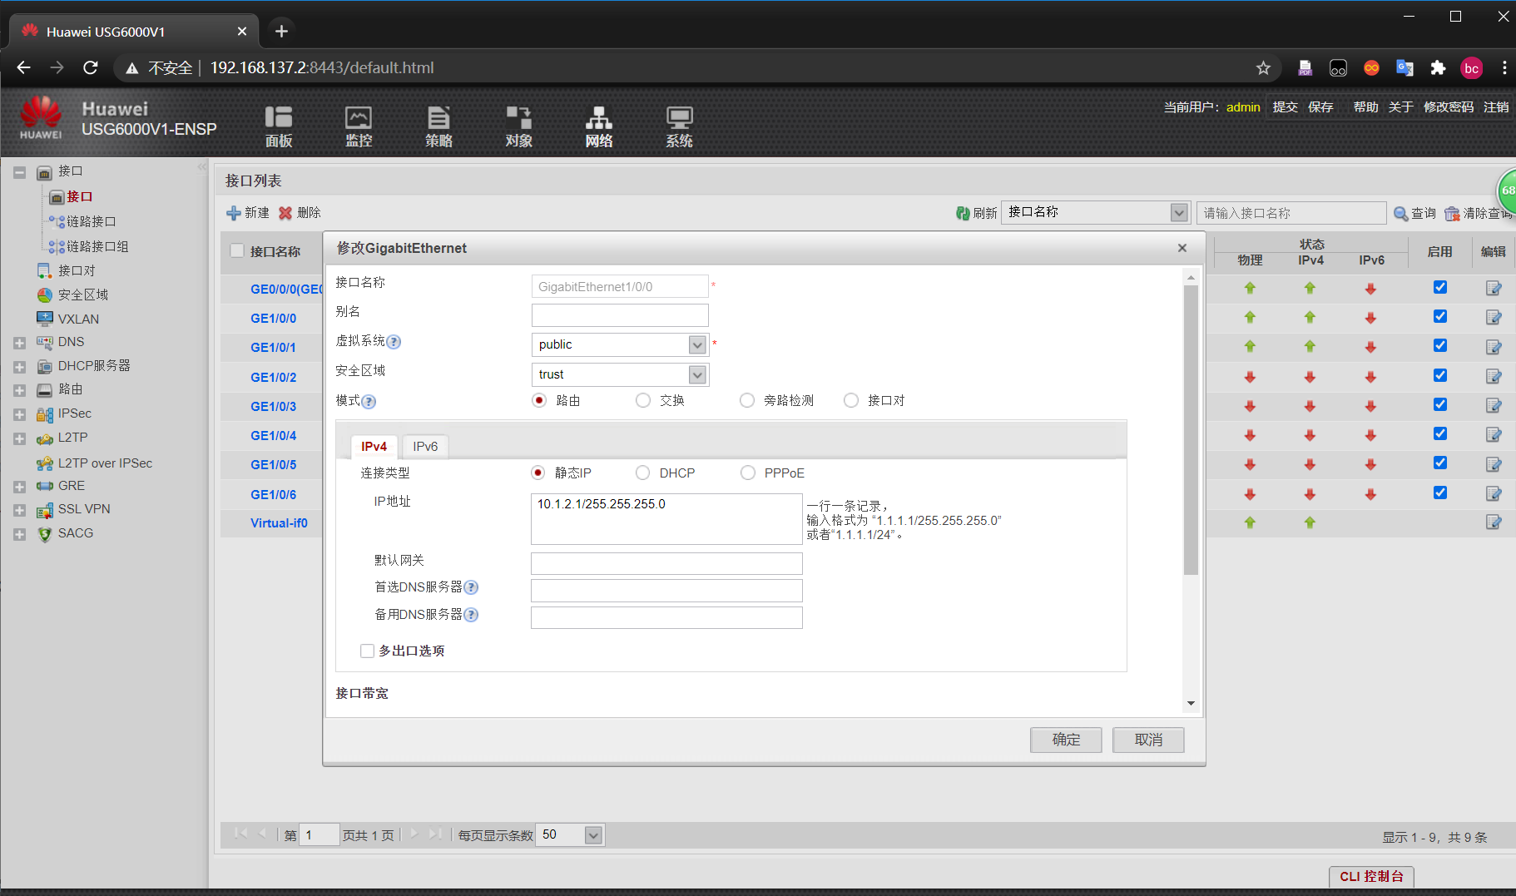Click the 别名 input field
The height and width of the screenshot is (896, 1516).
click(x=620, y=315)
